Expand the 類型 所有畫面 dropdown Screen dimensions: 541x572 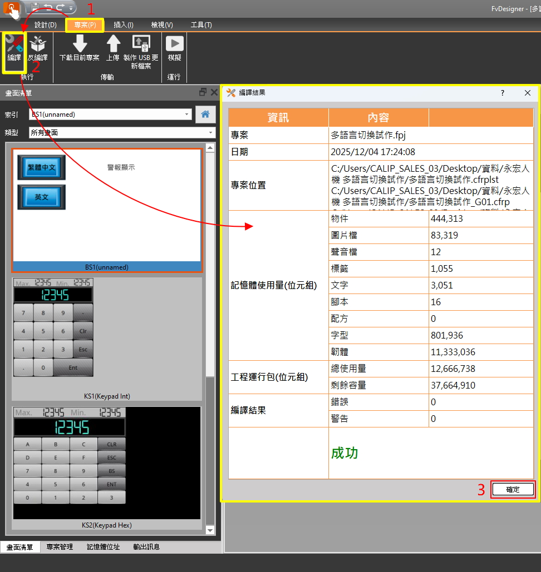click(210, 133)
